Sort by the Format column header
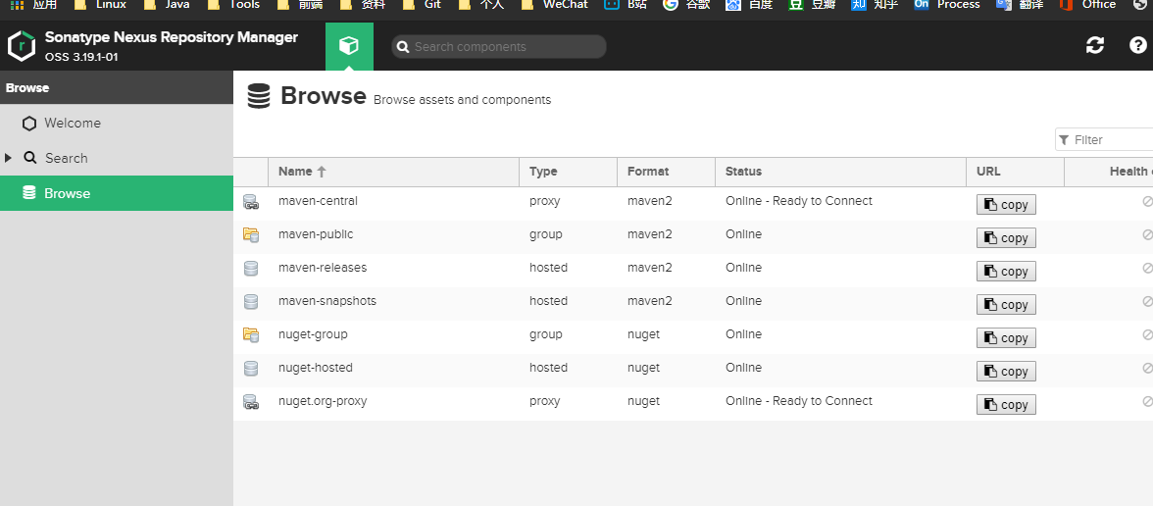The width and height of the screenshot is (1153, 506). click(666, 172)
